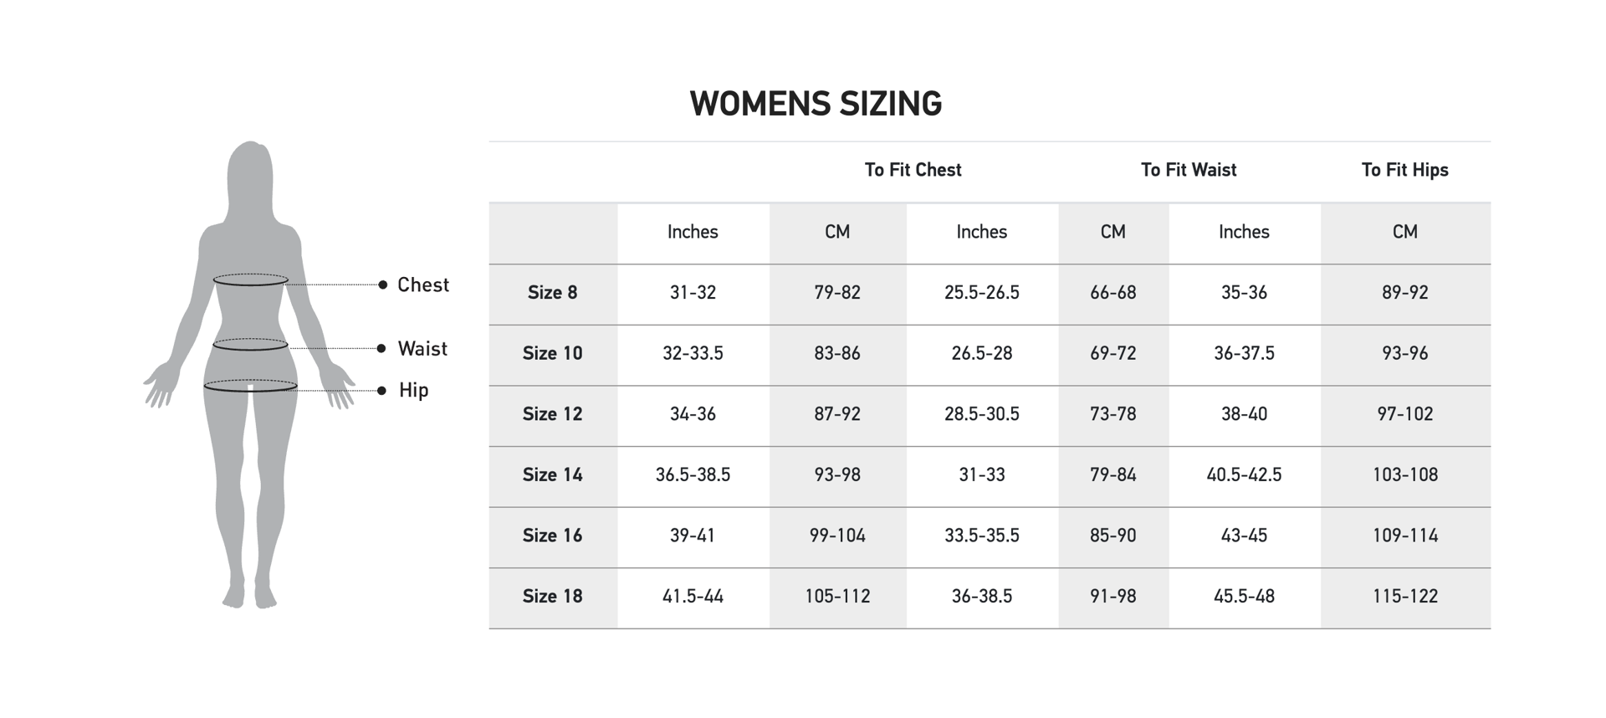The image size is (1606, 718).
Task: Click the To Fit Chest column header
Action: click(x=913, y=170)
